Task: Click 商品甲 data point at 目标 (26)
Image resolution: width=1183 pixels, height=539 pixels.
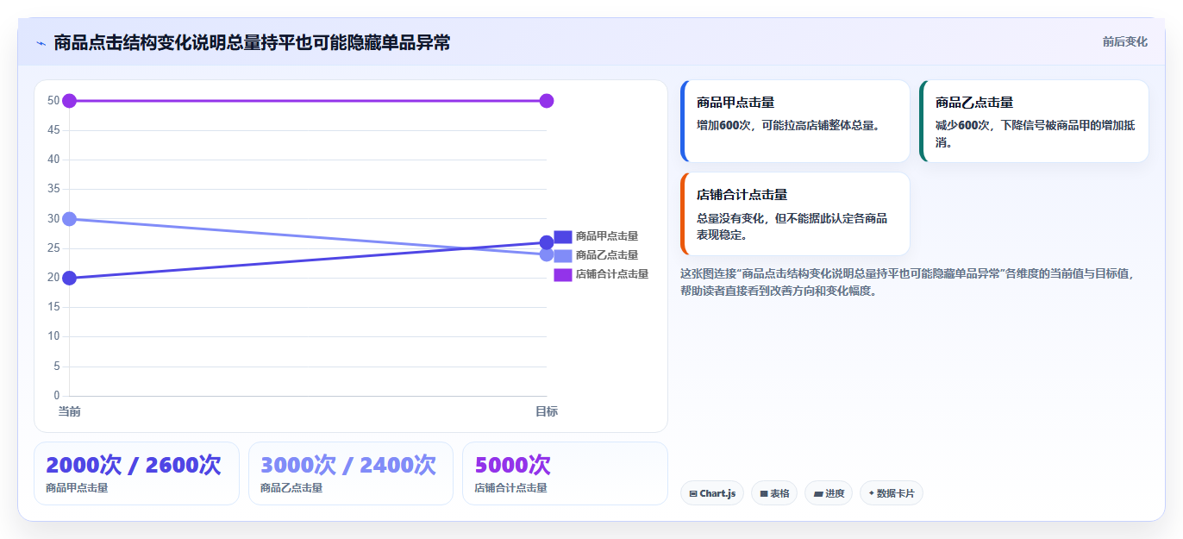Action: (547, 242)
